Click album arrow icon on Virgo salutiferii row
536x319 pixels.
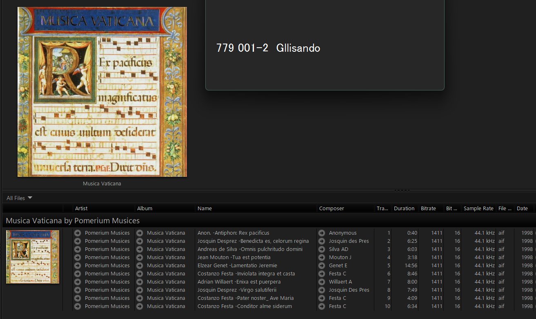tap(140, 290)
